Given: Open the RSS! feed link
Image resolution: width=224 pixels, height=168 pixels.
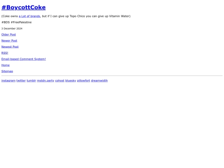Looking at the screenshot, I should coord(5,53).
